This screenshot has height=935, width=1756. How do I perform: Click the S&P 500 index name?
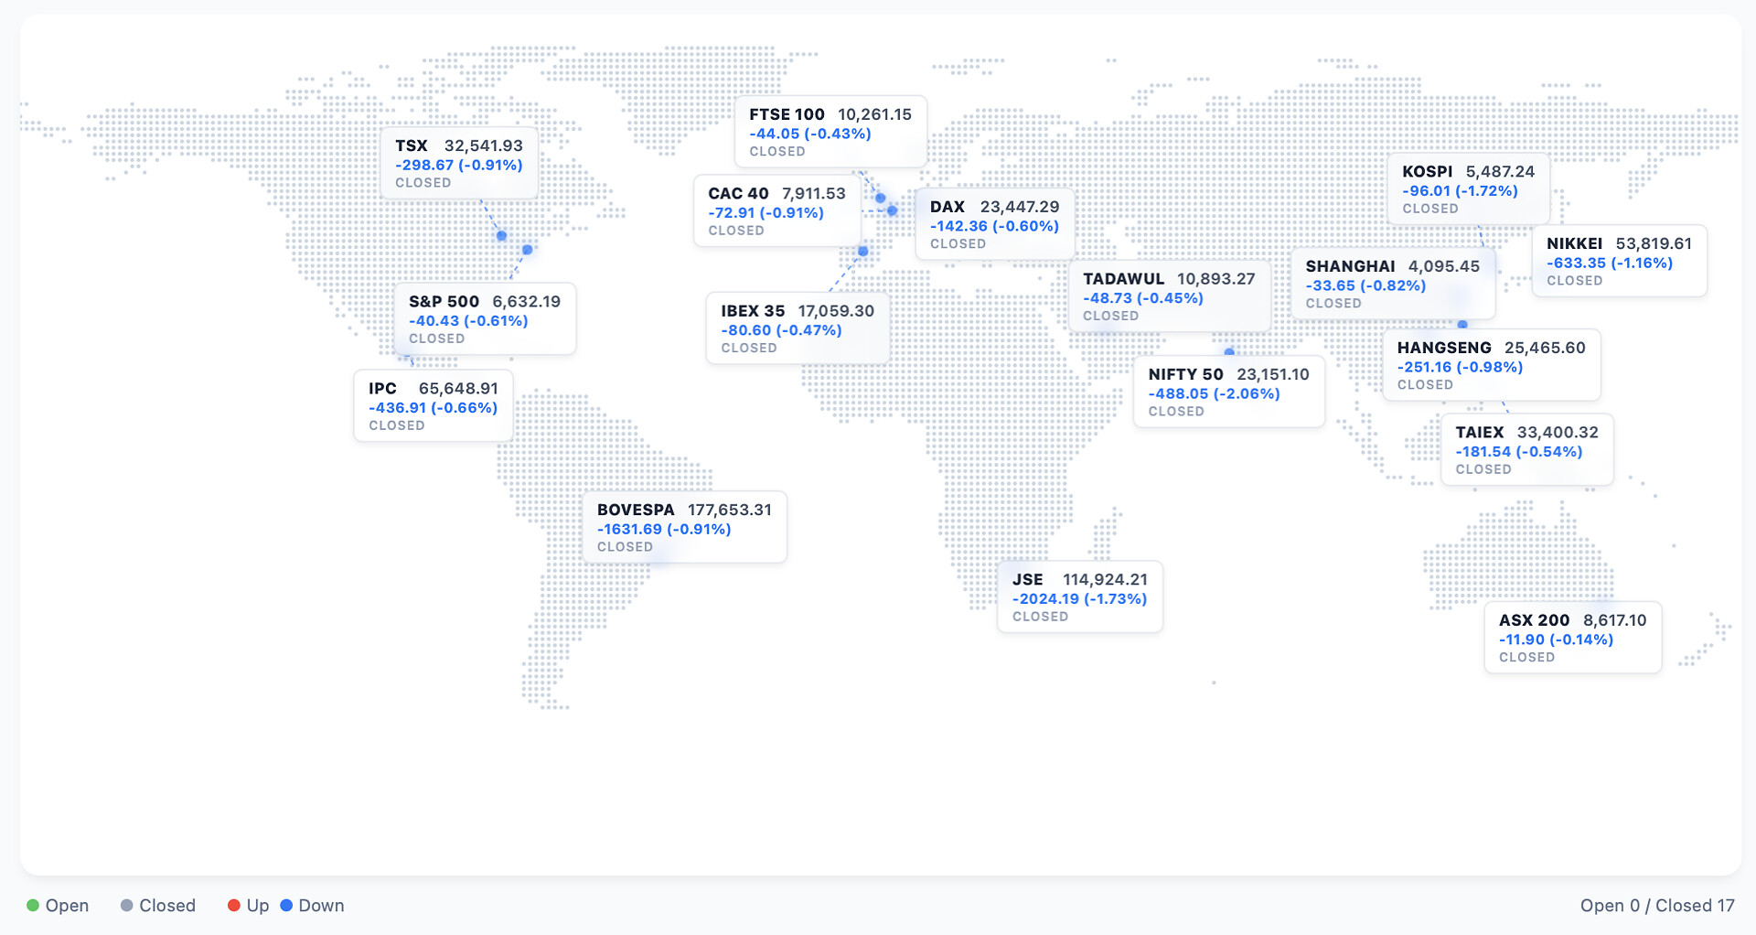pos(444,302)
